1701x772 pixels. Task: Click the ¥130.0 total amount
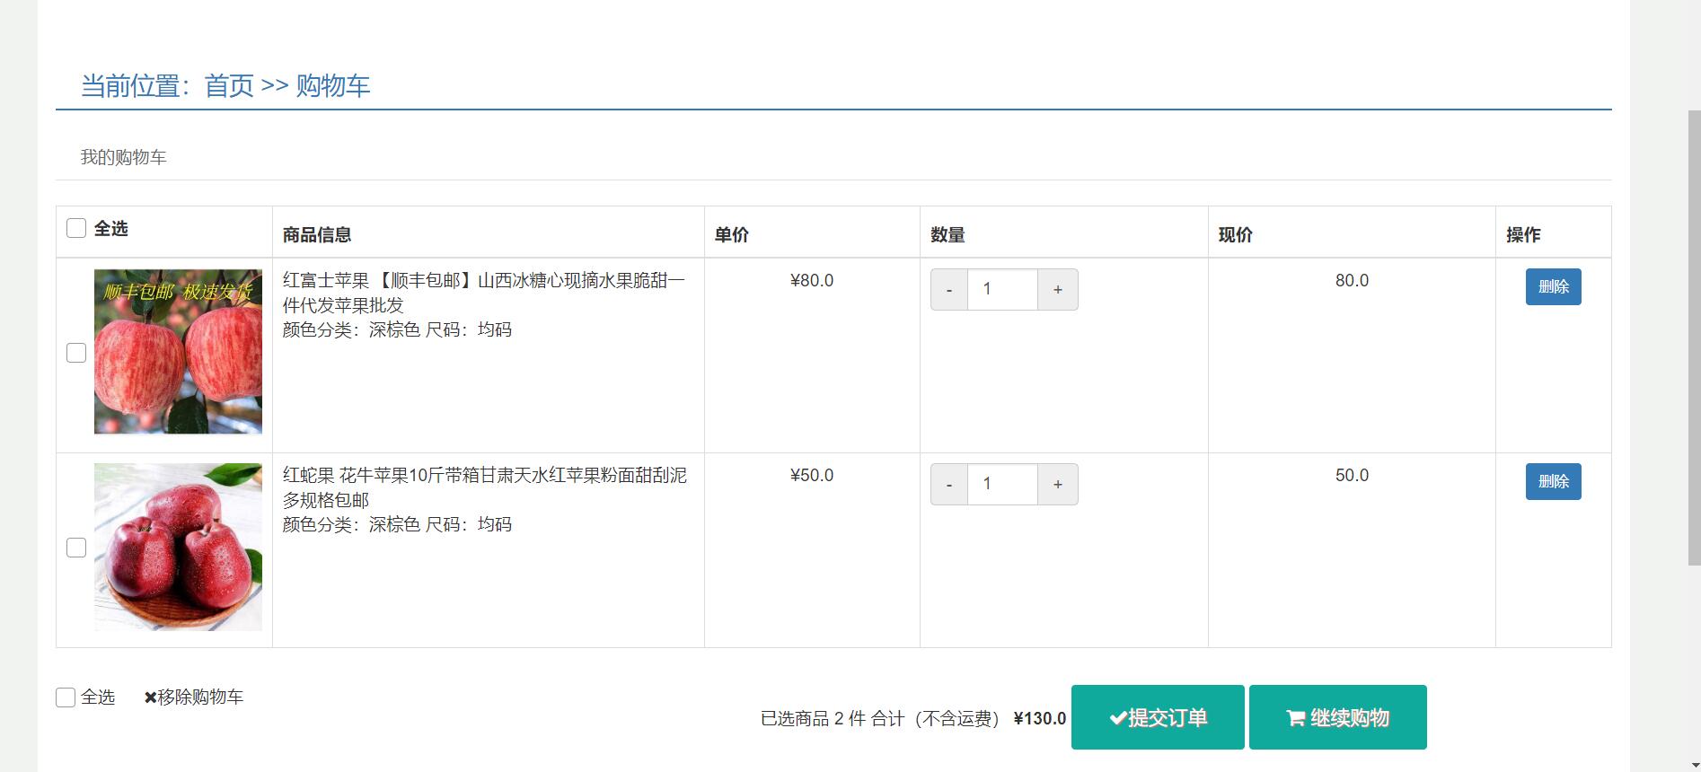click(x=1040, y=718)
